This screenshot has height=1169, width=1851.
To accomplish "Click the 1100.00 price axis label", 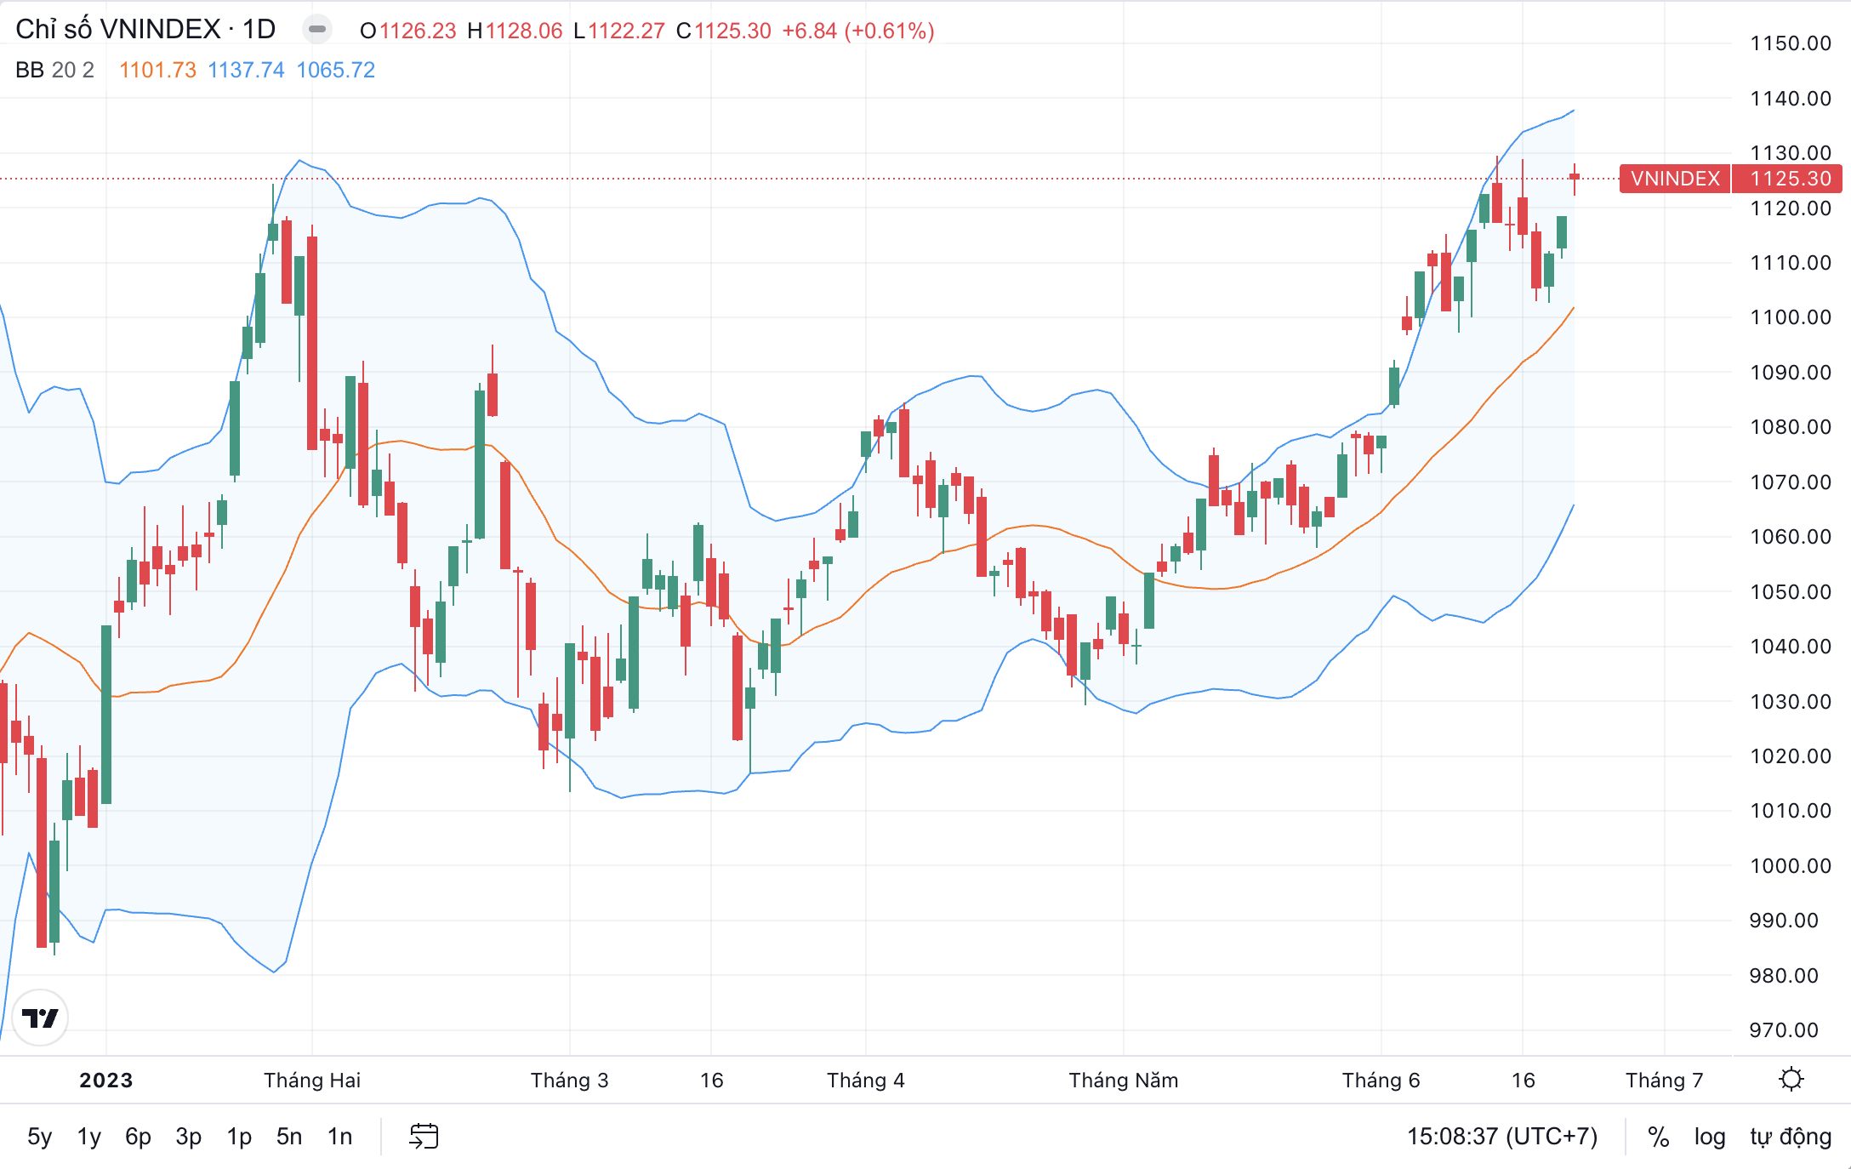I will pyautogui.click(x=1790, y=317).
